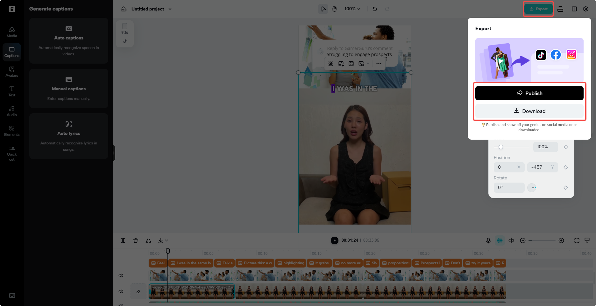Image resolution: width=596 pixels, height=306 pixels.
Task: Open the Quick cut tool
Action: click(11, 153)
